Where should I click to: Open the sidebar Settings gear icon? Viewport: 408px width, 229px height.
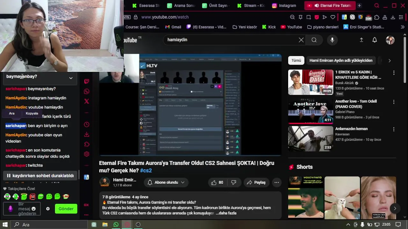pyautogui.click(x=86, y=154)
